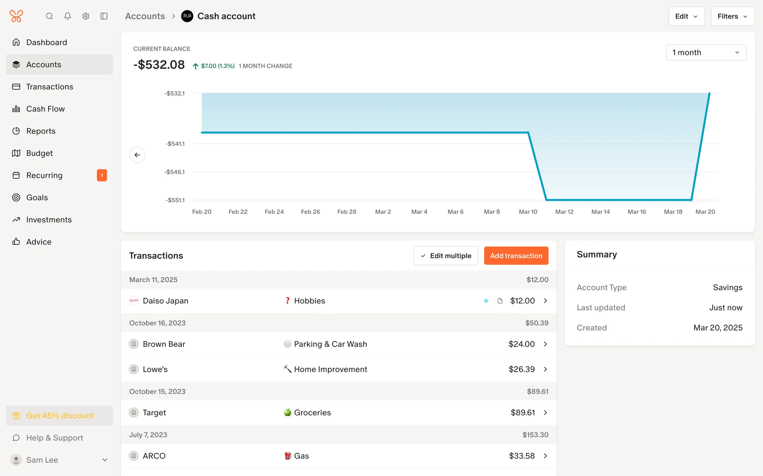
Task: Open the Filters dropdown
Action: (732, 16)
